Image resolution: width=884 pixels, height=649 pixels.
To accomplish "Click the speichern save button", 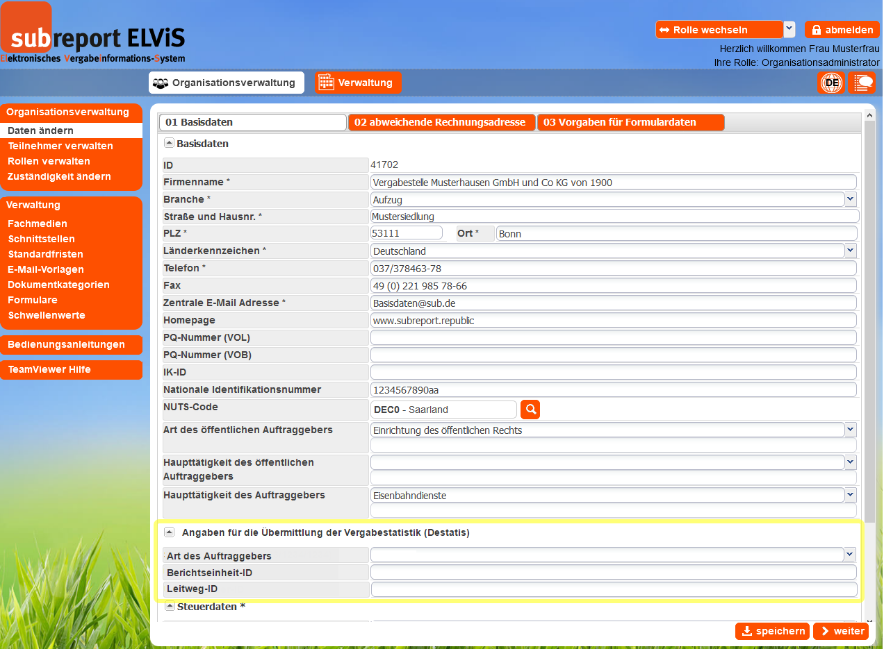I will coord(772,631).
